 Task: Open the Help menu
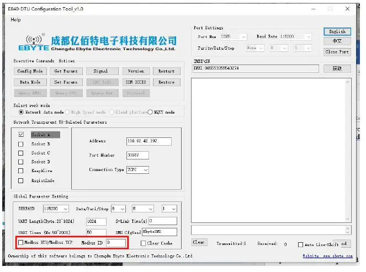[15, 20]
